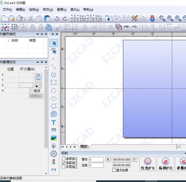
Task: Click the Redo arrow icon
Action: pos(65,19)
